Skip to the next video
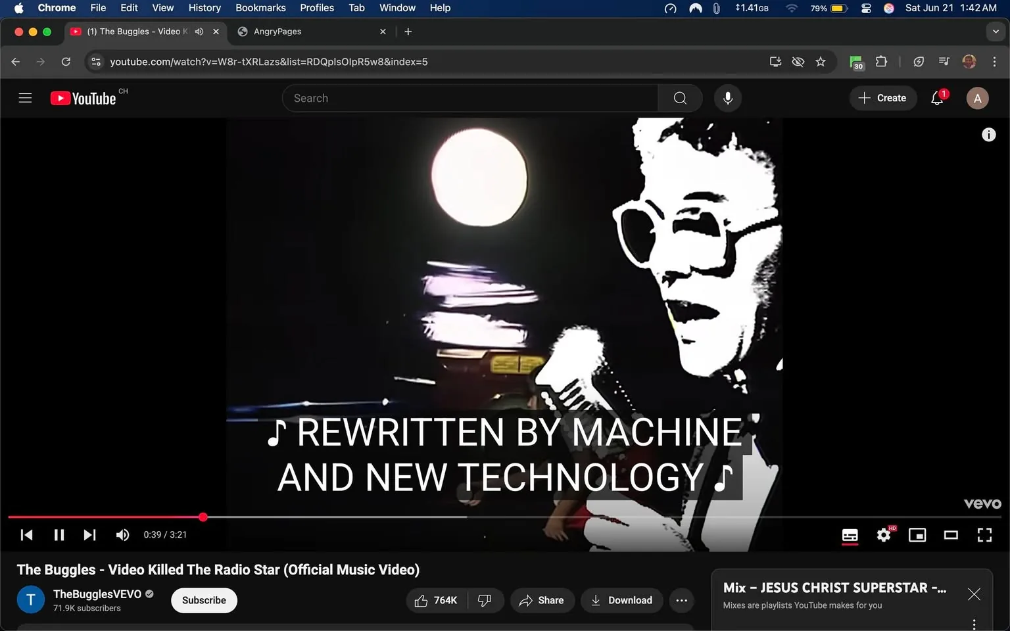This screenshot has width=1010, height=631. 89,534
